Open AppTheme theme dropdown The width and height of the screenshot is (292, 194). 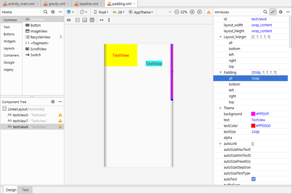[141, 12]
